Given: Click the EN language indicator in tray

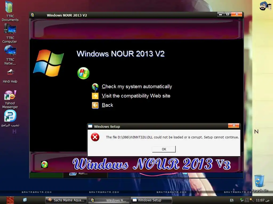Looking at the screenshot, I should click(x=232, y=200).
